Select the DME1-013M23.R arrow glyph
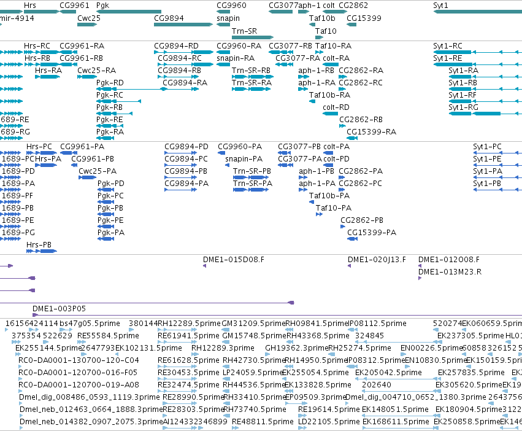Image resolution: width=522 pixels, height=431 pixels. [420, 278]
